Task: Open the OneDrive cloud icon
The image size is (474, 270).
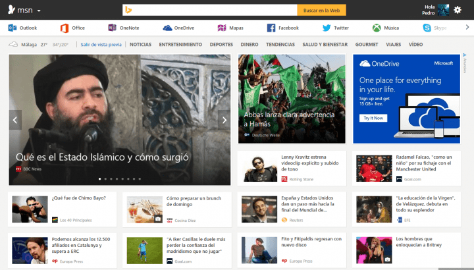Action: pyautogui.click(x=167, y=28)
